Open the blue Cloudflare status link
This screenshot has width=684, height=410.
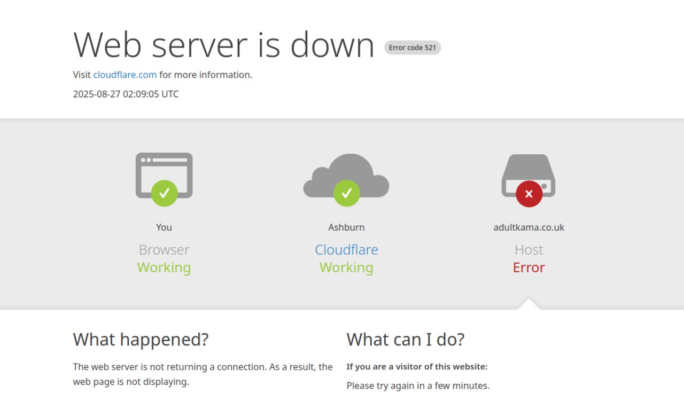coord(346,250)
